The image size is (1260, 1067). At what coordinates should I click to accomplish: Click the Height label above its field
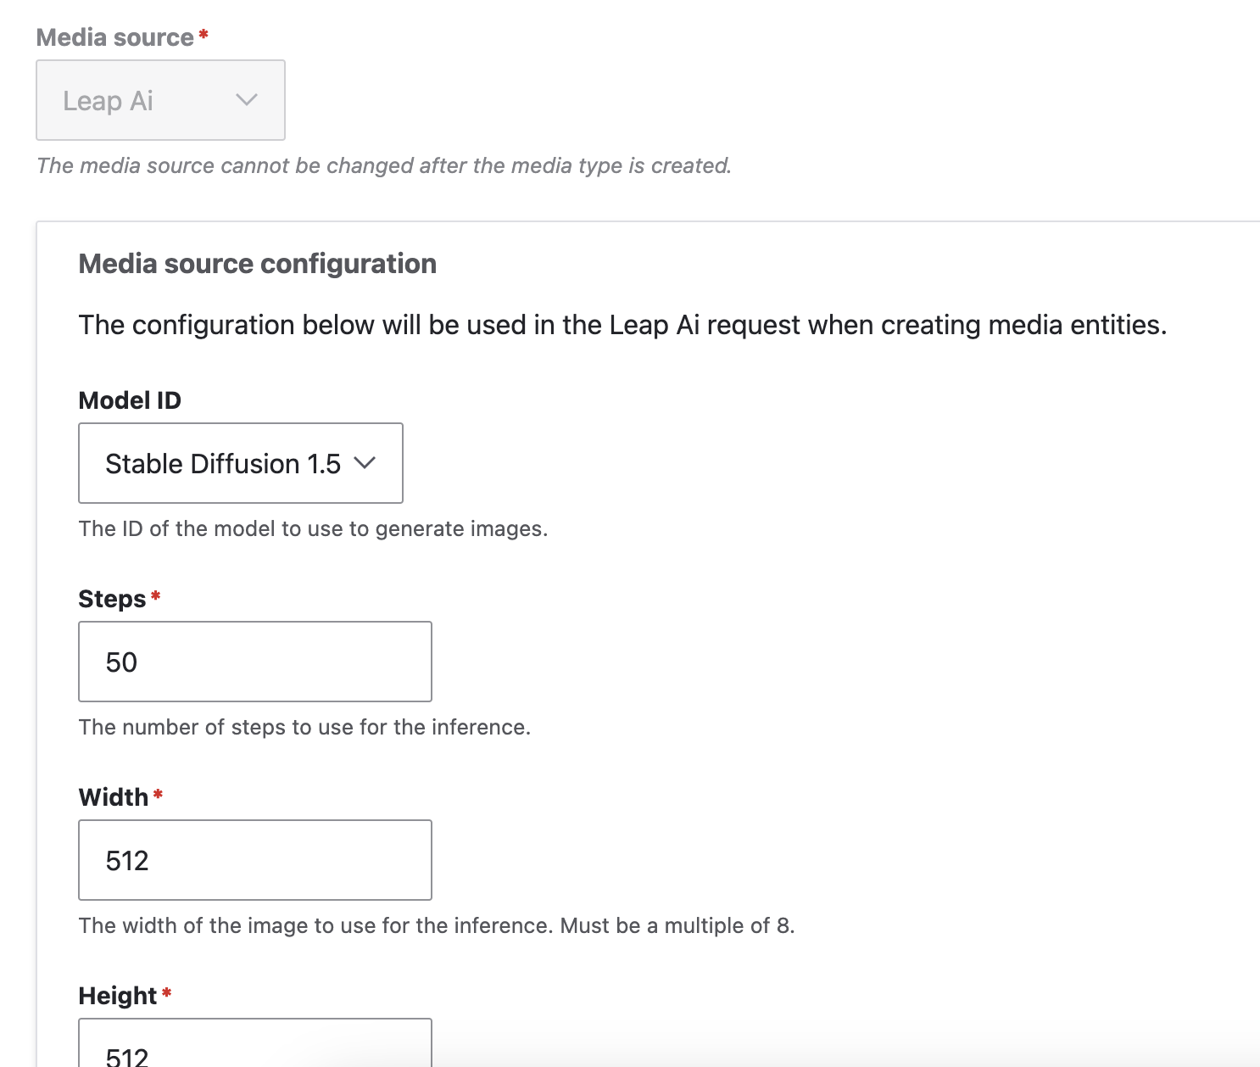117,995
